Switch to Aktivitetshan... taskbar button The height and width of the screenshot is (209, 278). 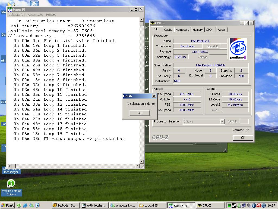(x=95, y=205)
